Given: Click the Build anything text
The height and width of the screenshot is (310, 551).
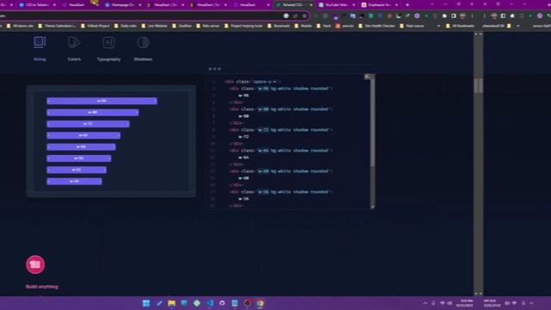Looking at the screenshot, I should pos(42,287).
